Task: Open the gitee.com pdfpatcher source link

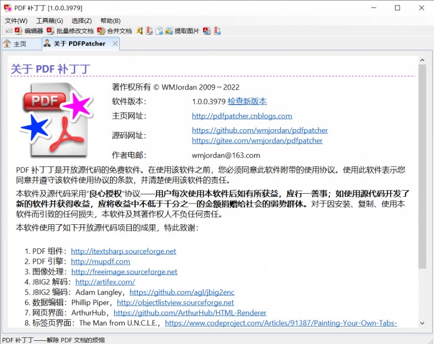Action: [x=257, y=140]
